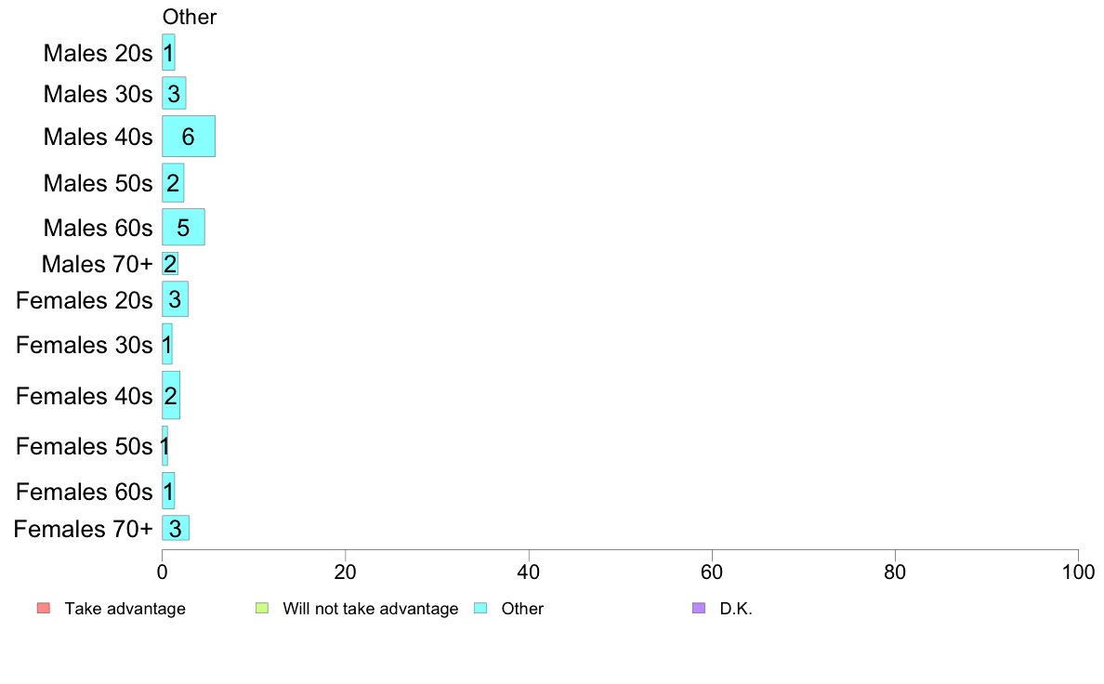Image resolution: width=1104 pixels, height=684 pixels.
Task: Select the Females 70+ bar
Action: point(176,528)
